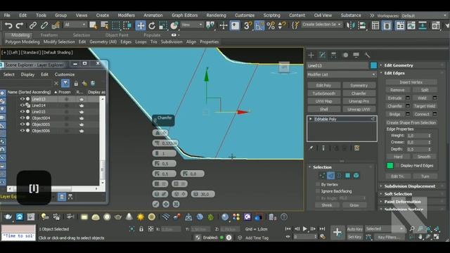Toggle the Angle Snap icon
This screenshot has height=253, width=450.
259,25
